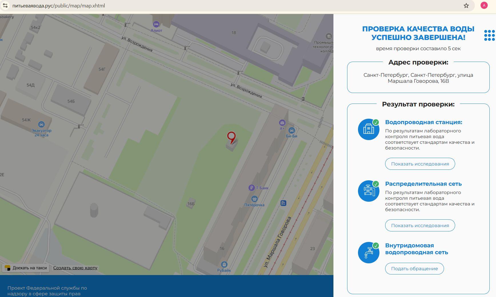Click building 16Б on the map
The height and width of the screenshot is (297, 496).
(191, 204)
